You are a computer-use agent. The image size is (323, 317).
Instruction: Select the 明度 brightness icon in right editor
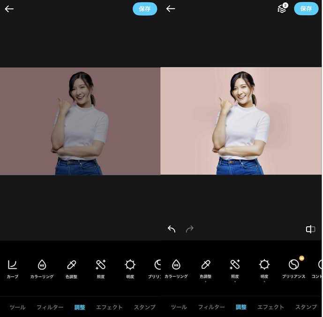[264, 265]
